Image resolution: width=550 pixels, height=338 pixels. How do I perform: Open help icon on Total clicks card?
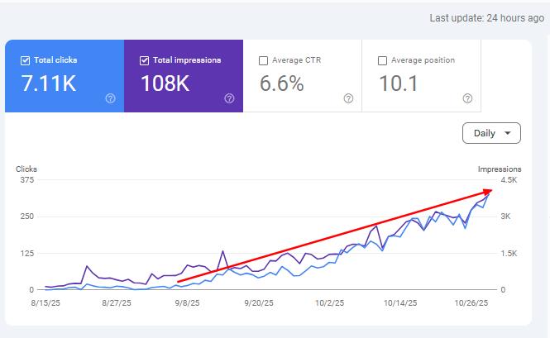click(110, 98)
